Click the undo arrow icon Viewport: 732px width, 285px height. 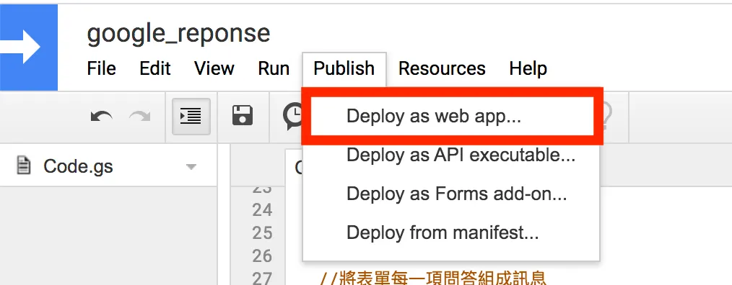[x=101, y=117]
